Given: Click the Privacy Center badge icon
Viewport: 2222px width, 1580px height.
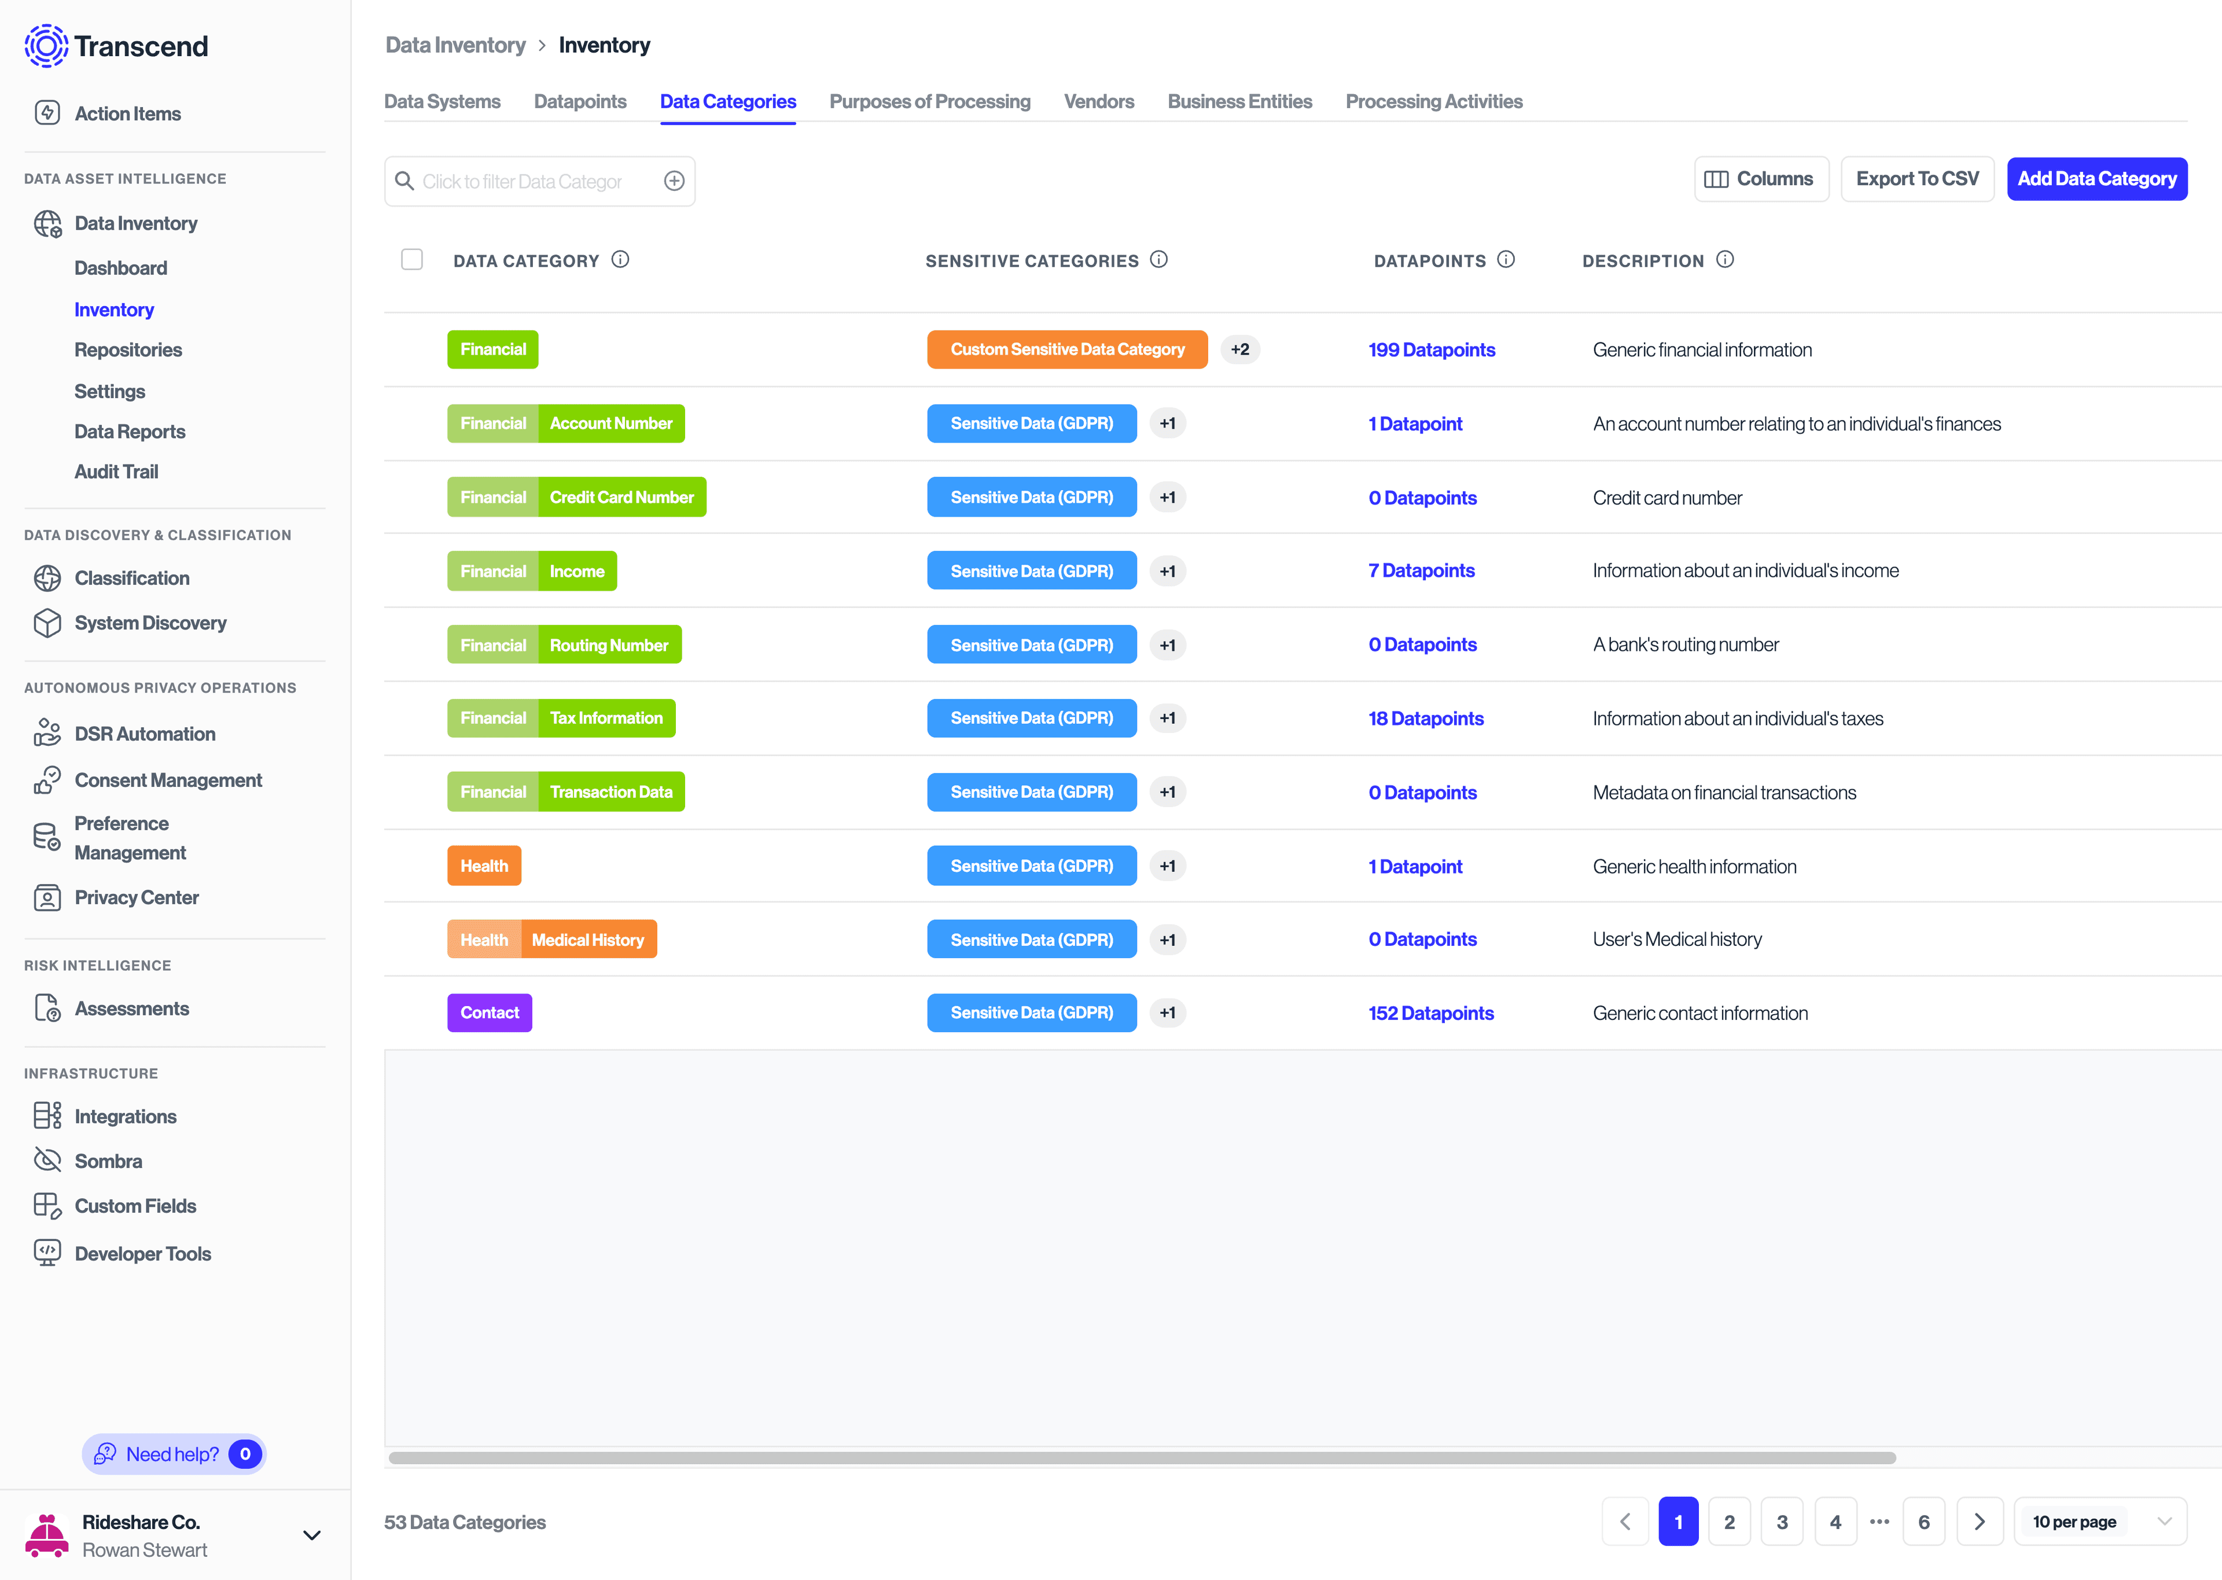Looking at the screenshot, I should pos(49,897).
